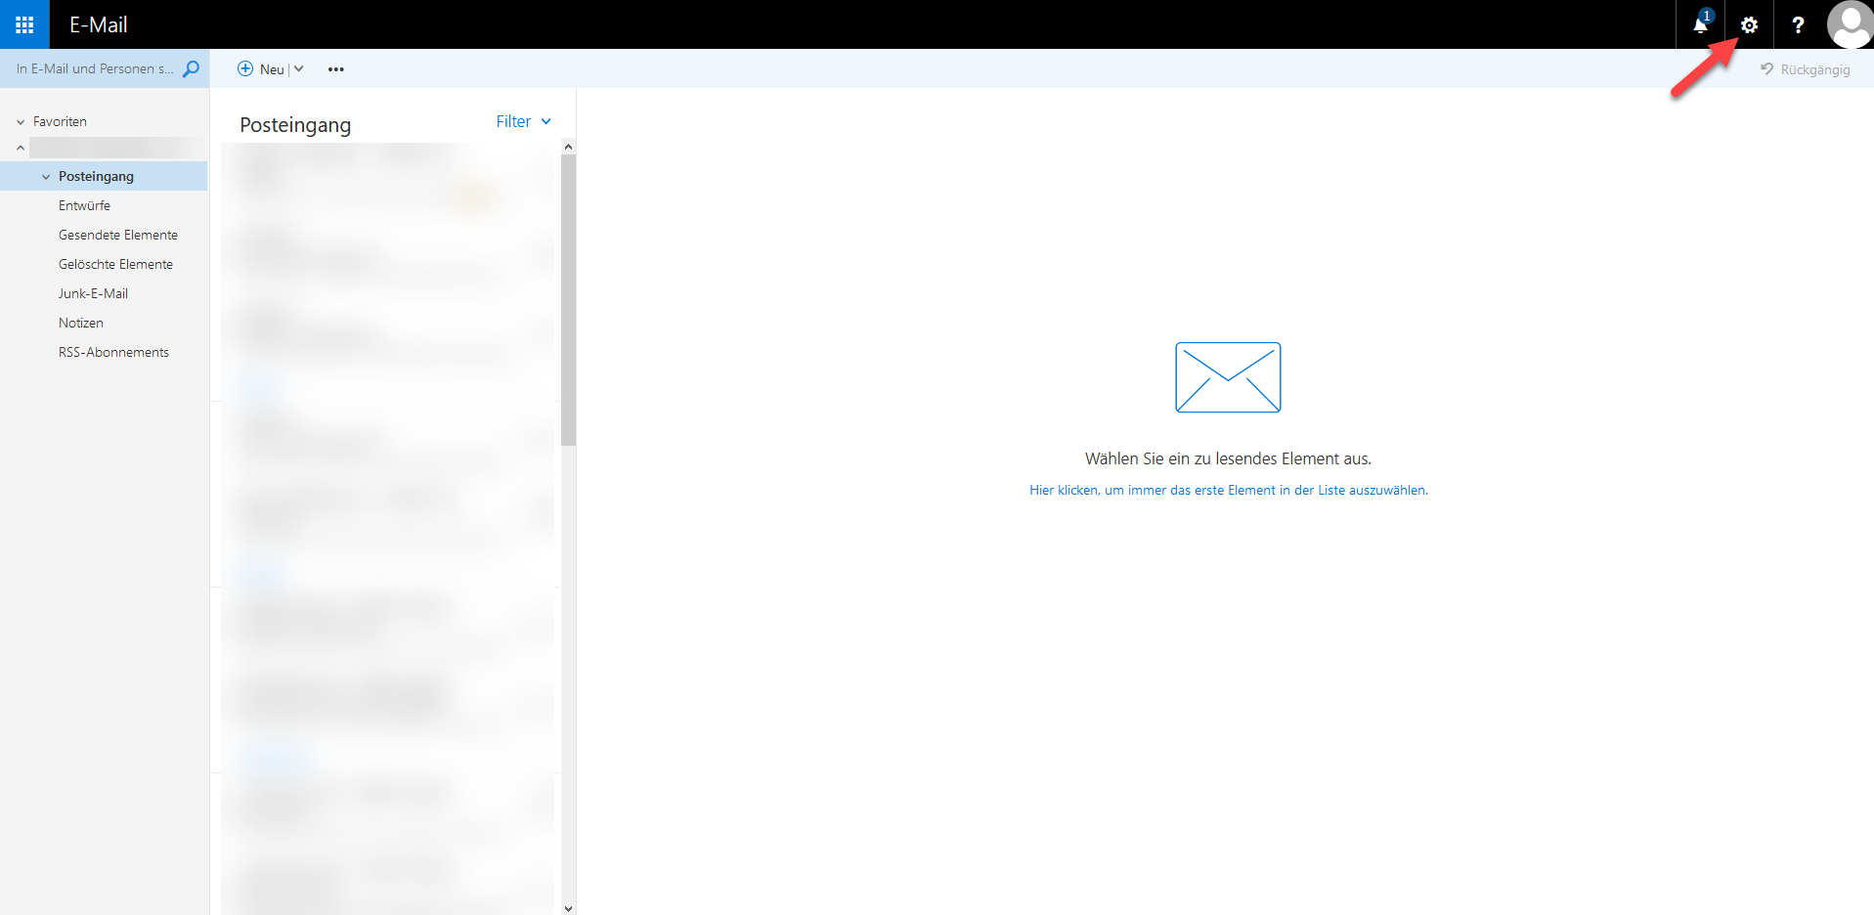Focus the E-Mail und Personen search field
The height and width of the screenshot is (915, 1874).
point(94,68)
